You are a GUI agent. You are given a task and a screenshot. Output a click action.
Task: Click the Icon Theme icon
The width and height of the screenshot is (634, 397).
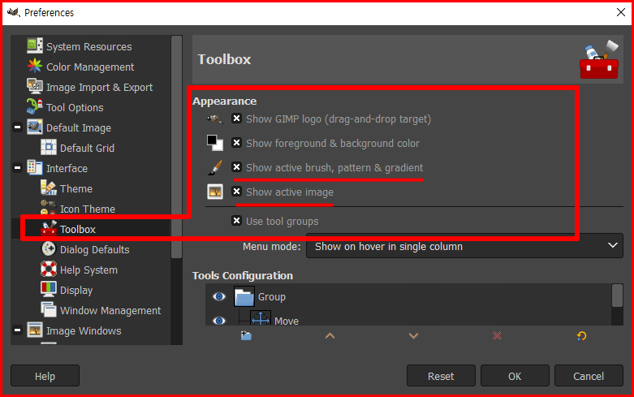pos(49,208)
